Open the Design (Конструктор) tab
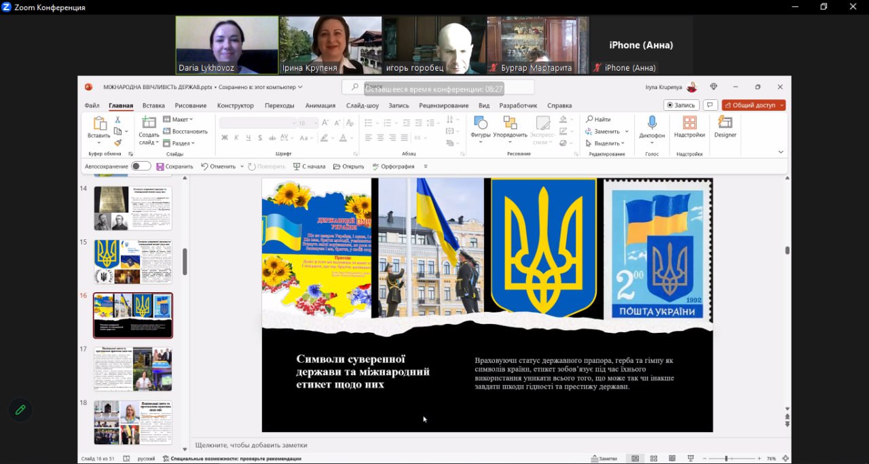Image resolution: width=869 pixels, height=464 pixels. 236,105
